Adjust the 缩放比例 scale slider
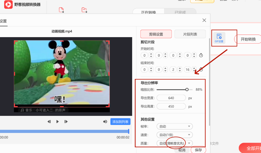Viewport: 261px width, 153px height. 187,89
